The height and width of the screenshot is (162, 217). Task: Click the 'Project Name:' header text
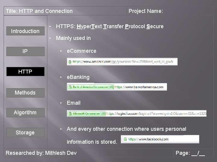point(146,11)
